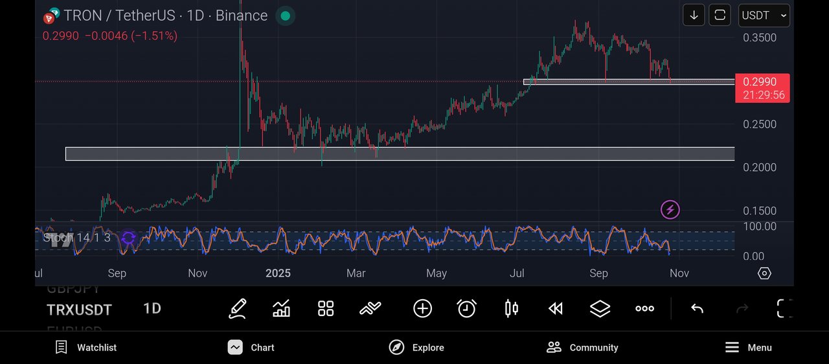This screenshot has height=364, width=829.
Task: Tap the TRON coin logo
Action: [51, 16]
